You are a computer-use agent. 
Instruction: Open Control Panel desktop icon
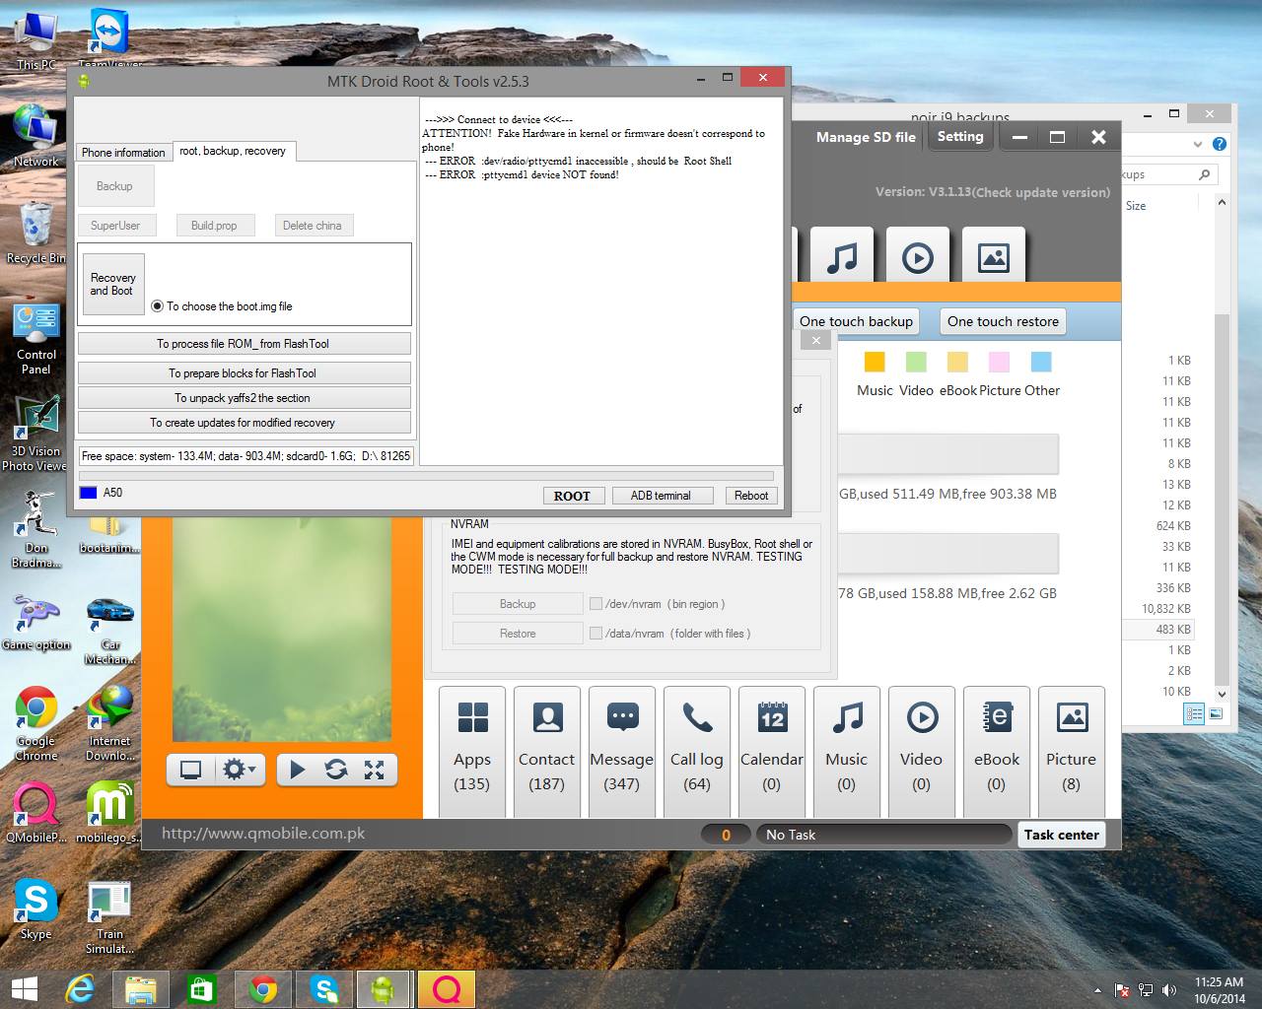click(35, 339)
